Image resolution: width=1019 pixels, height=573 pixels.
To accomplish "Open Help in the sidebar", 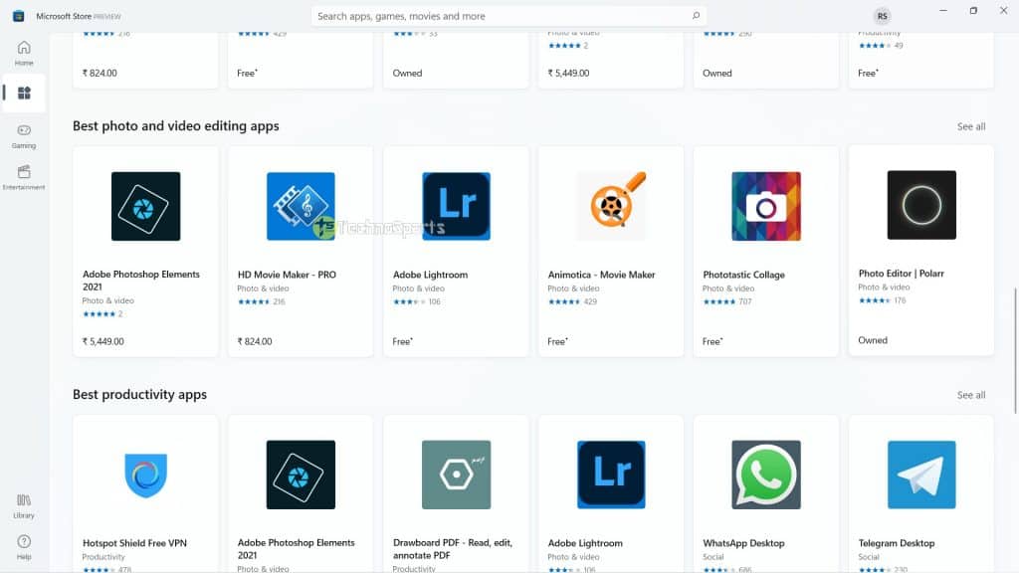I will tap(24, 547).
